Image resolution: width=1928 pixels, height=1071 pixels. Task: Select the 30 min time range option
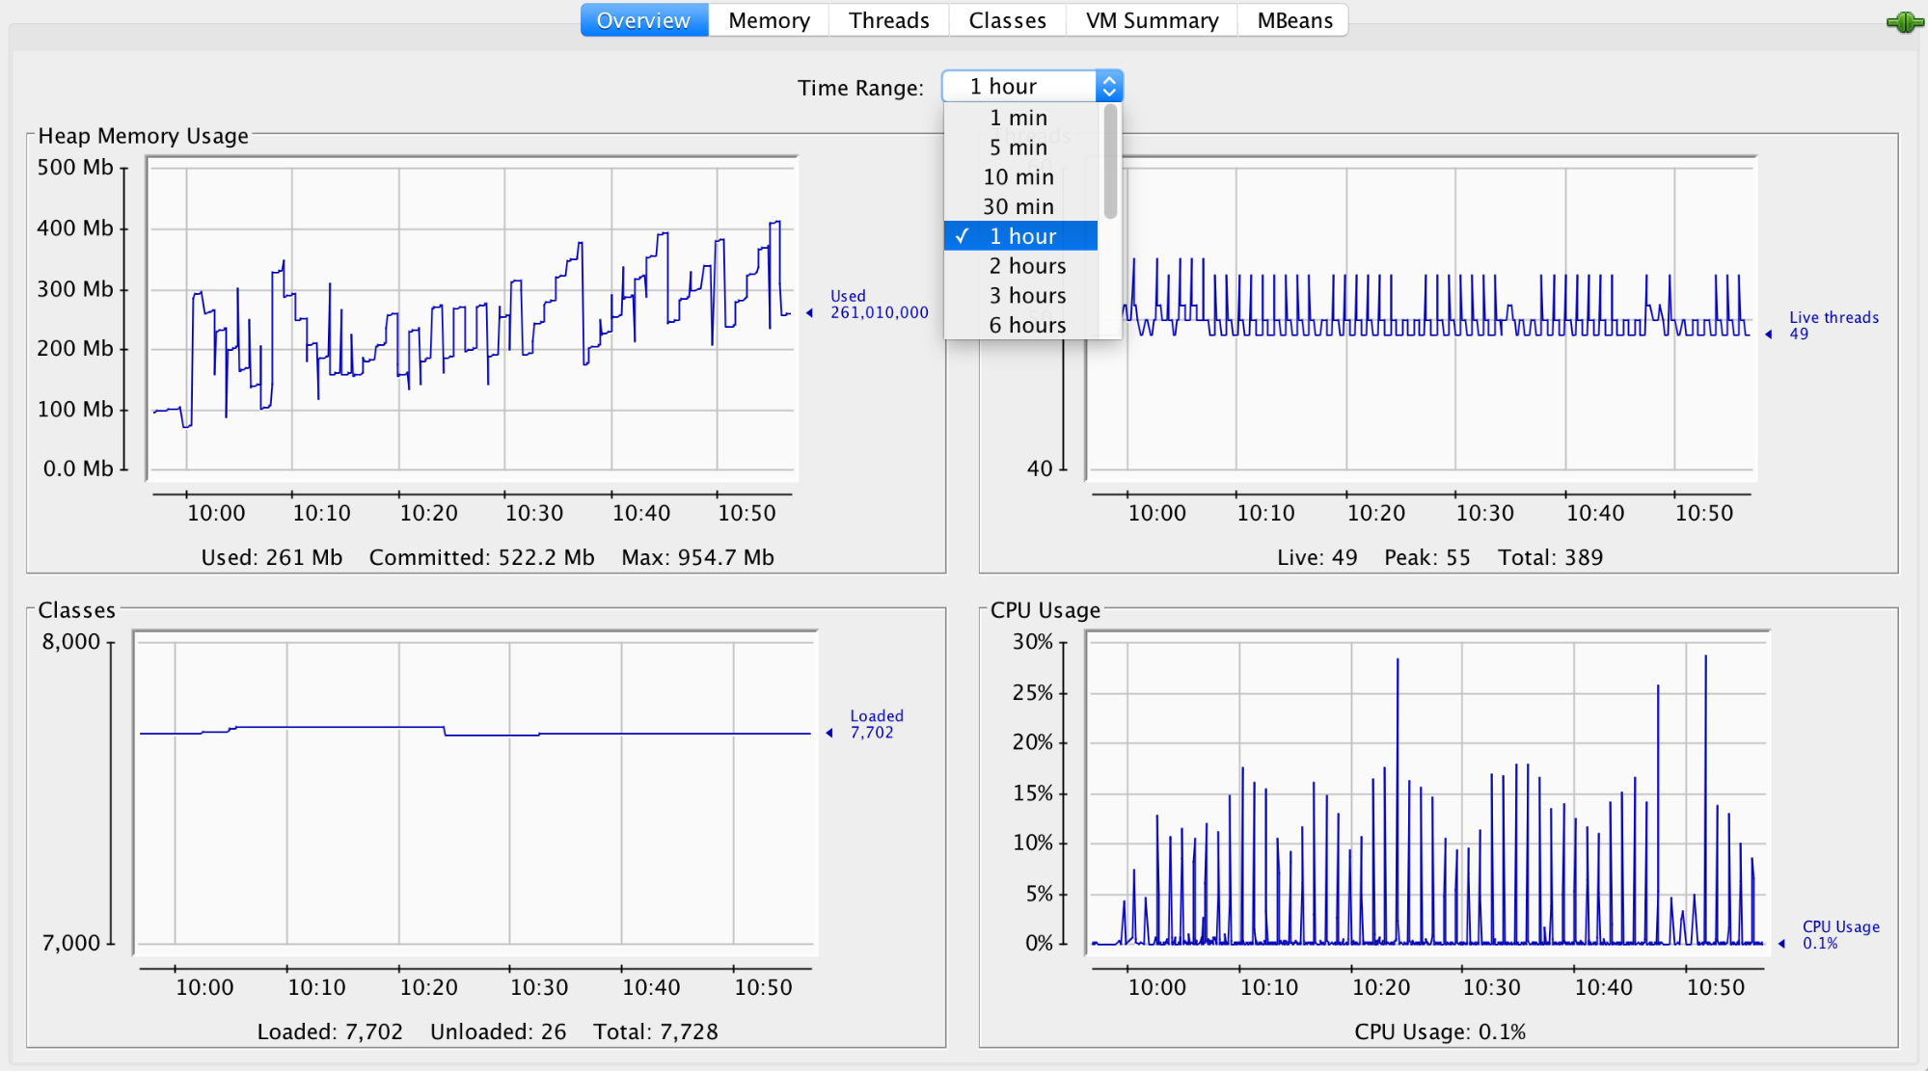pos(1018,205)
